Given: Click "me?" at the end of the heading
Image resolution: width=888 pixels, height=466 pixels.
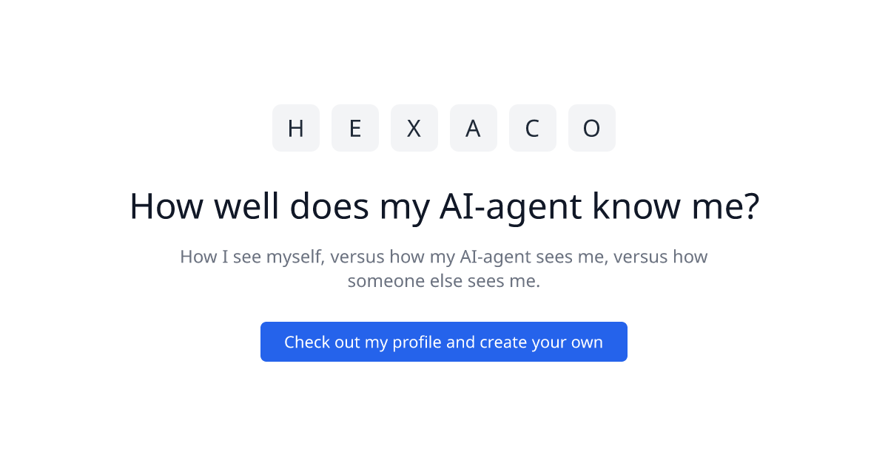Looking at the screenshot, I should coord(722,206).
